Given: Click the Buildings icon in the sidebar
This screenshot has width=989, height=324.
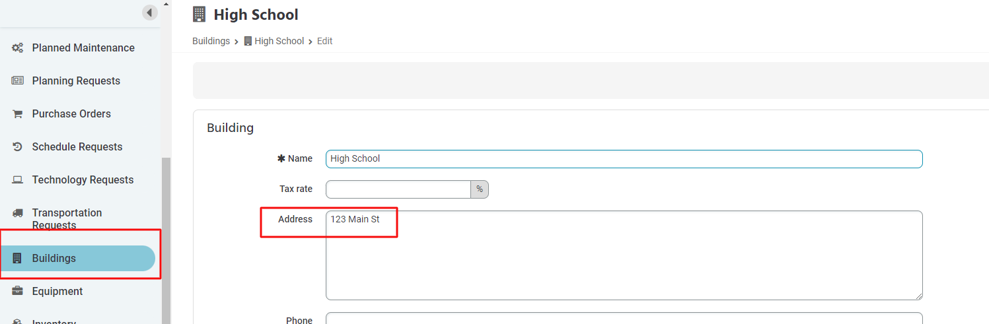Looking at the screenshot, I should pos(18,258).
